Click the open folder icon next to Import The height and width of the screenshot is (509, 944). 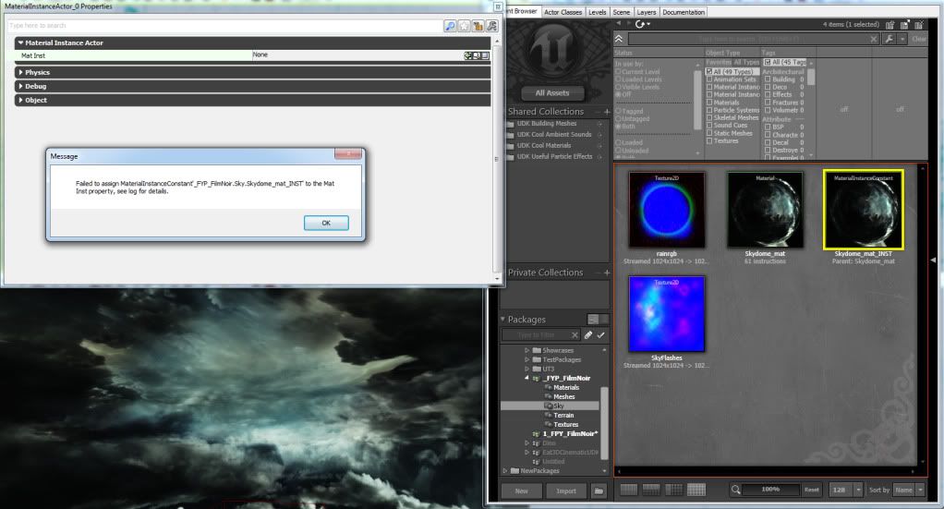point(599,491)
